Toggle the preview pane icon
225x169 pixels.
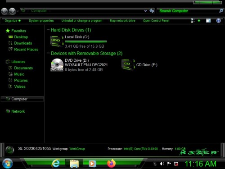tap(208, 21)
